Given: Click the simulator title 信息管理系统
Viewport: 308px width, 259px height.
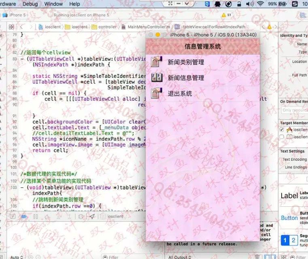Looking at the screenshot, I should point(203,47).
